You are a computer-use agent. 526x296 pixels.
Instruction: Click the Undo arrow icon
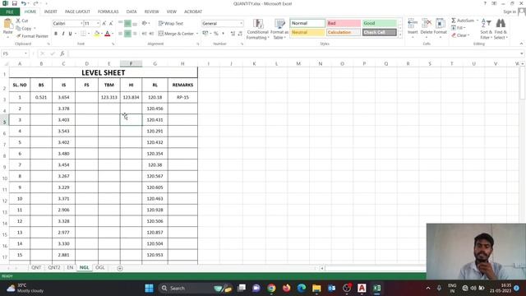(23, 3)
